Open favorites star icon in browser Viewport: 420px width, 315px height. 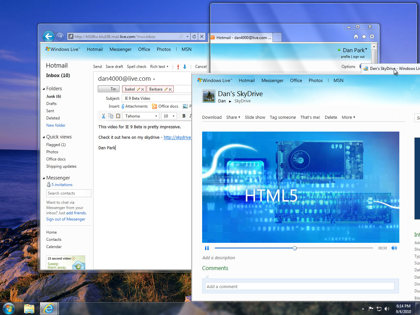(x=364, y=37)
